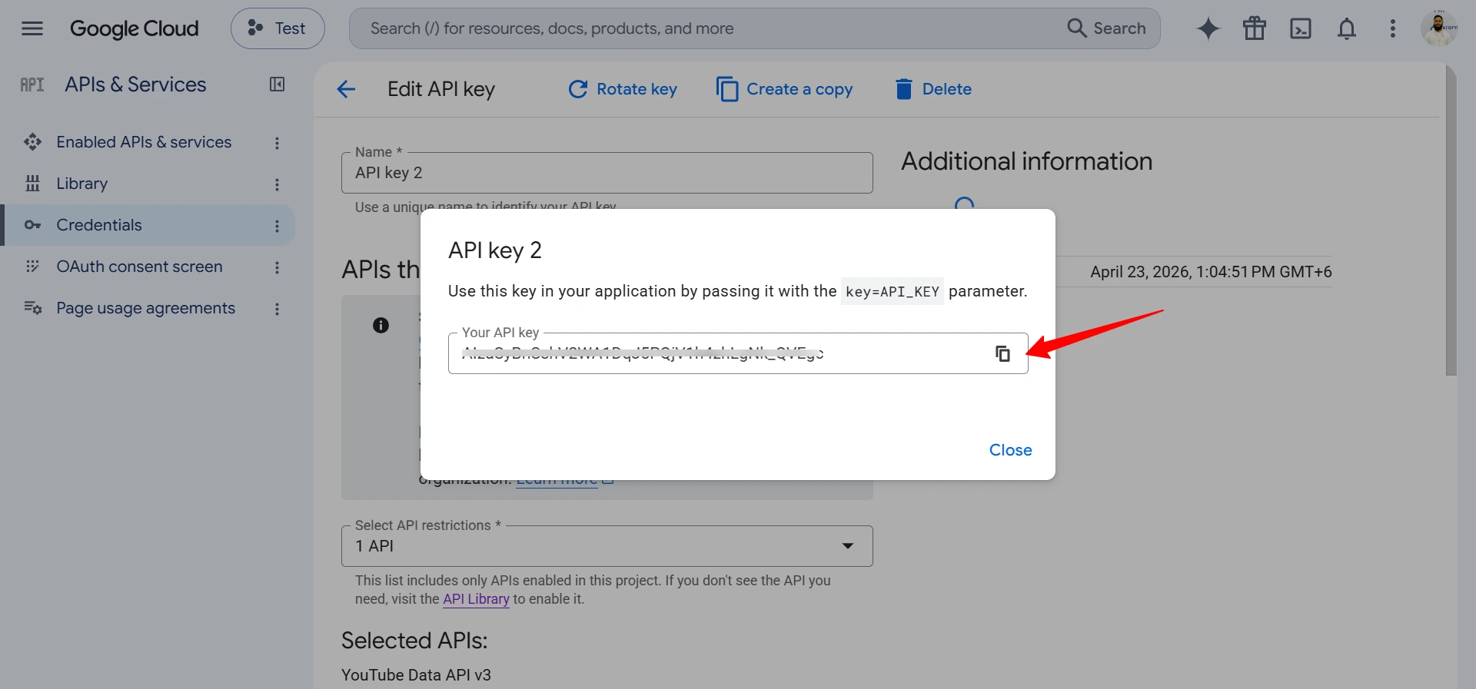Open the Test project picker
Screen dimensions: 1476x689
coord(278,28)
